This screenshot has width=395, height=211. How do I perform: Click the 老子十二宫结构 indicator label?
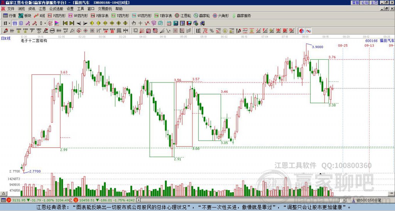34,40
